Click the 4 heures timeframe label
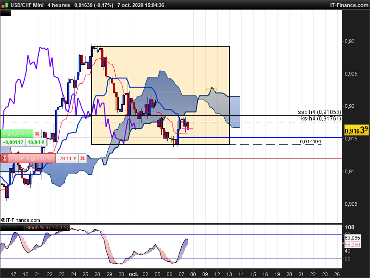The width and height of the screenshot is (370, 278). pyautogui.click(x=59, y=5)
